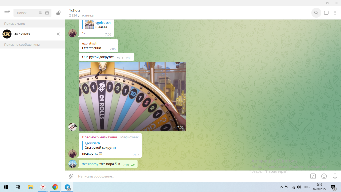View replies on Она рукой докрутит message
The image size is (341, 192).
pyautogui.click(x=120, y=58)
